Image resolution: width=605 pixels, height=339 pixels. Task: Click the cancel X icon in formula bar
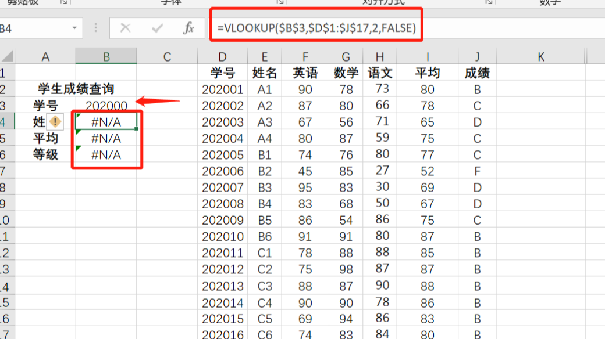[126, 28]
